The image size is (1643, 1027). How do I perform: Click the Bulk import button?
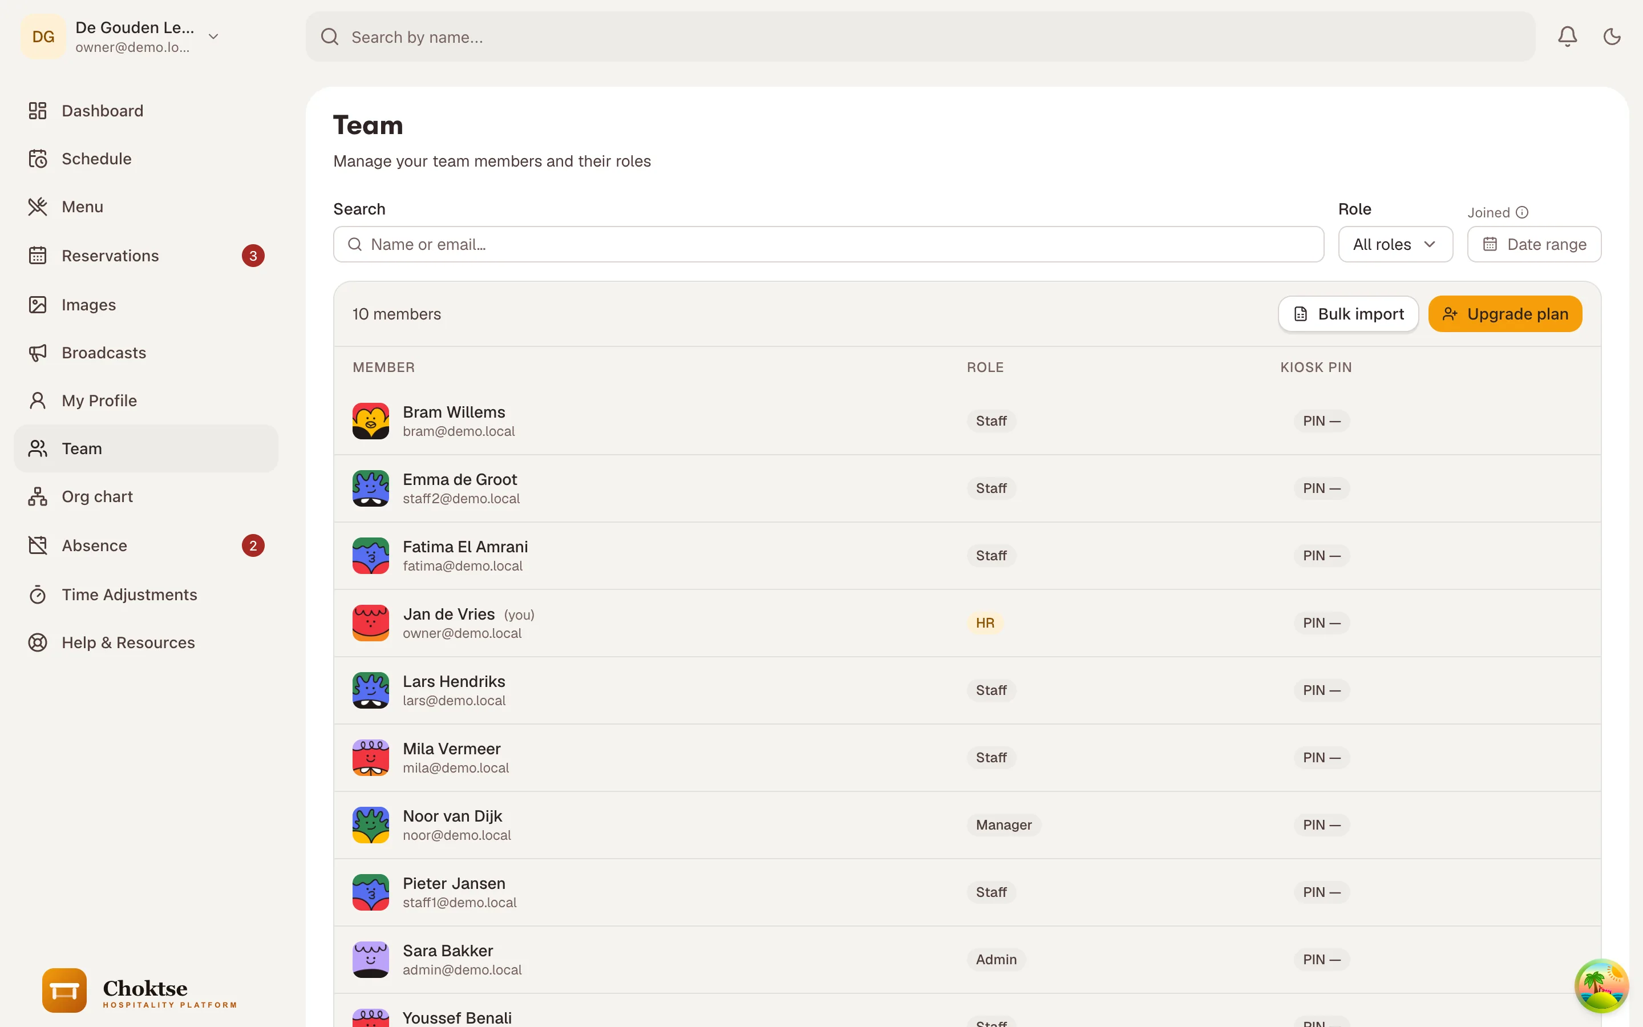1349,314
